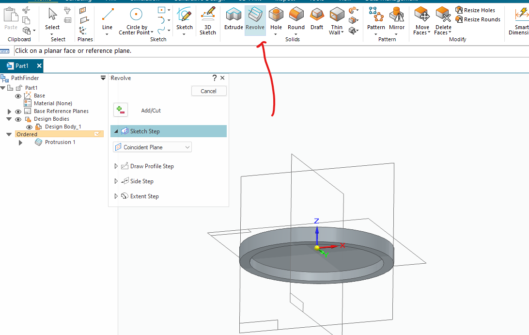Click Resize Holes
The height and width of the screenshot is (335, 529).
475,10
